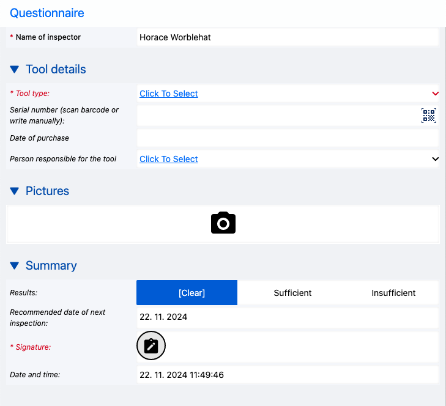Edit the Name of inspector field
This screenshot has height=406, width=446.
[288, 37]
